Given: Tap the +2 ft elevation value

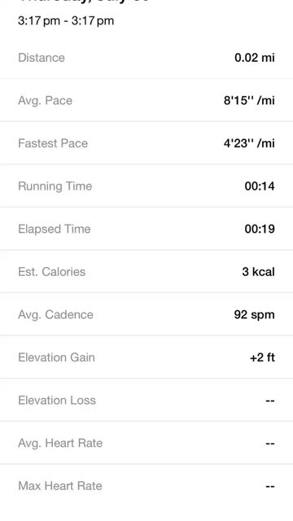Looking at the screenshot, I should pos(262,357).
